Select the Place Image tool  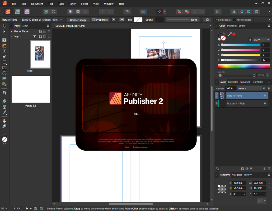point(4,79)
